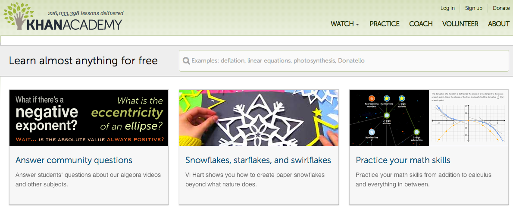This screenshot has height=214, width=513.
Task: Click Practice your math skills heading
Action: [x=403, y=160]
